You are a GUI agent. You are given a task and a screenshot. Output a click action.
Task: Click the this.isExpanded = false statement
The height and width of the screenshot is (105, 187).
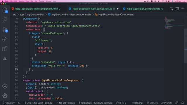[x=46, y=98]
